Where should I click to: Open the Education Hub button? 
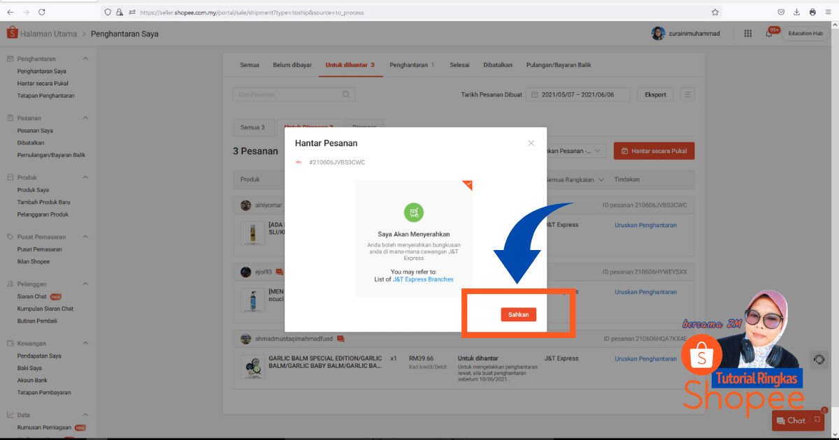pyautogui.click(x=805, y=33)
